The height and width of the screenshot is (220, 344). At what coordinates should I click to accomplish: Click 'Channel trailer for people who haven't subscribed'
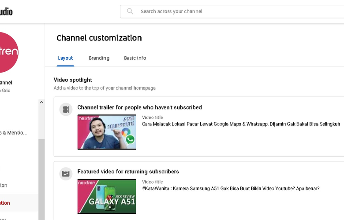point(139,107)
